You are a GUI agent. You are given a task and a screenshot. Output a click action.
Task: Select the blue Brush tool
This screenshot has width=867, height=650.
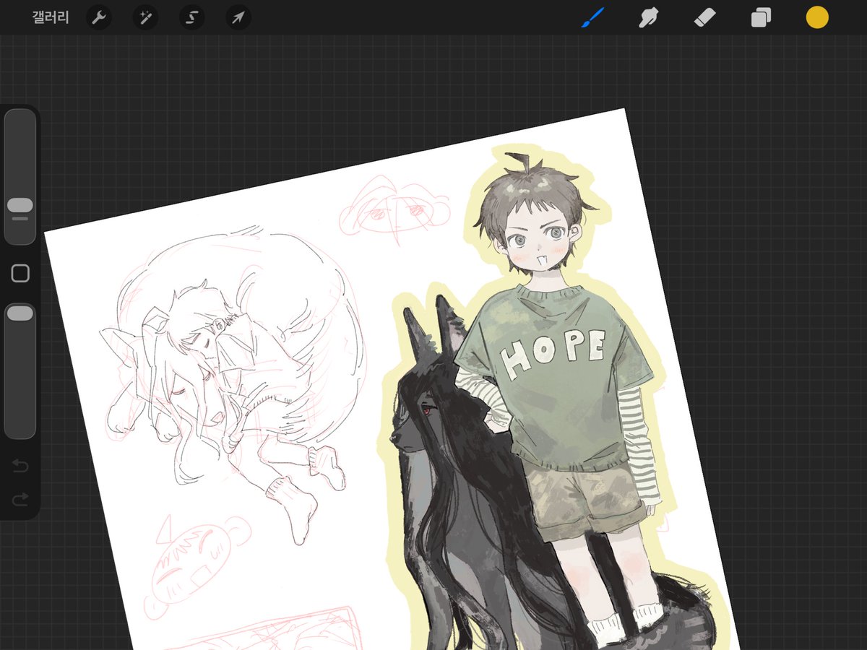[592, 17]
